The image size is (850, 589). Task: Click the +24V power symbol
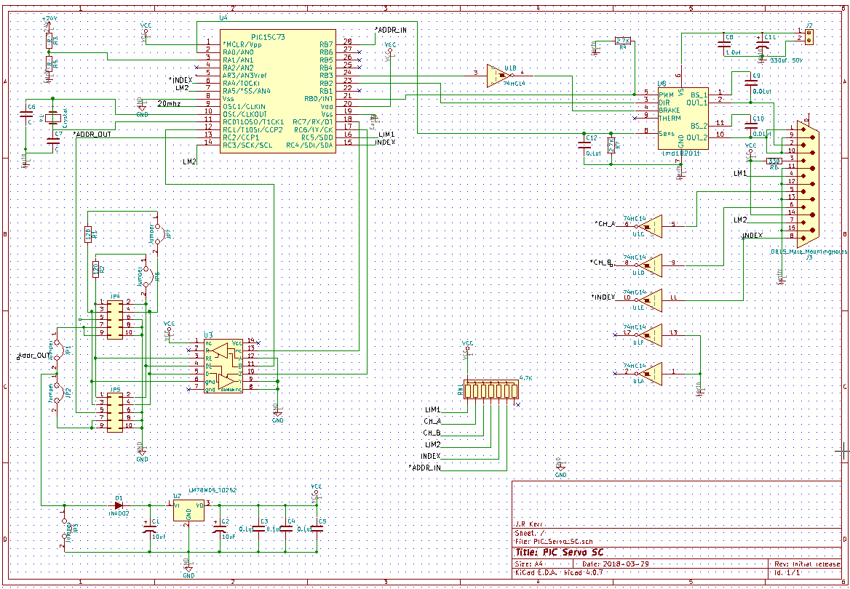(49, 22)
